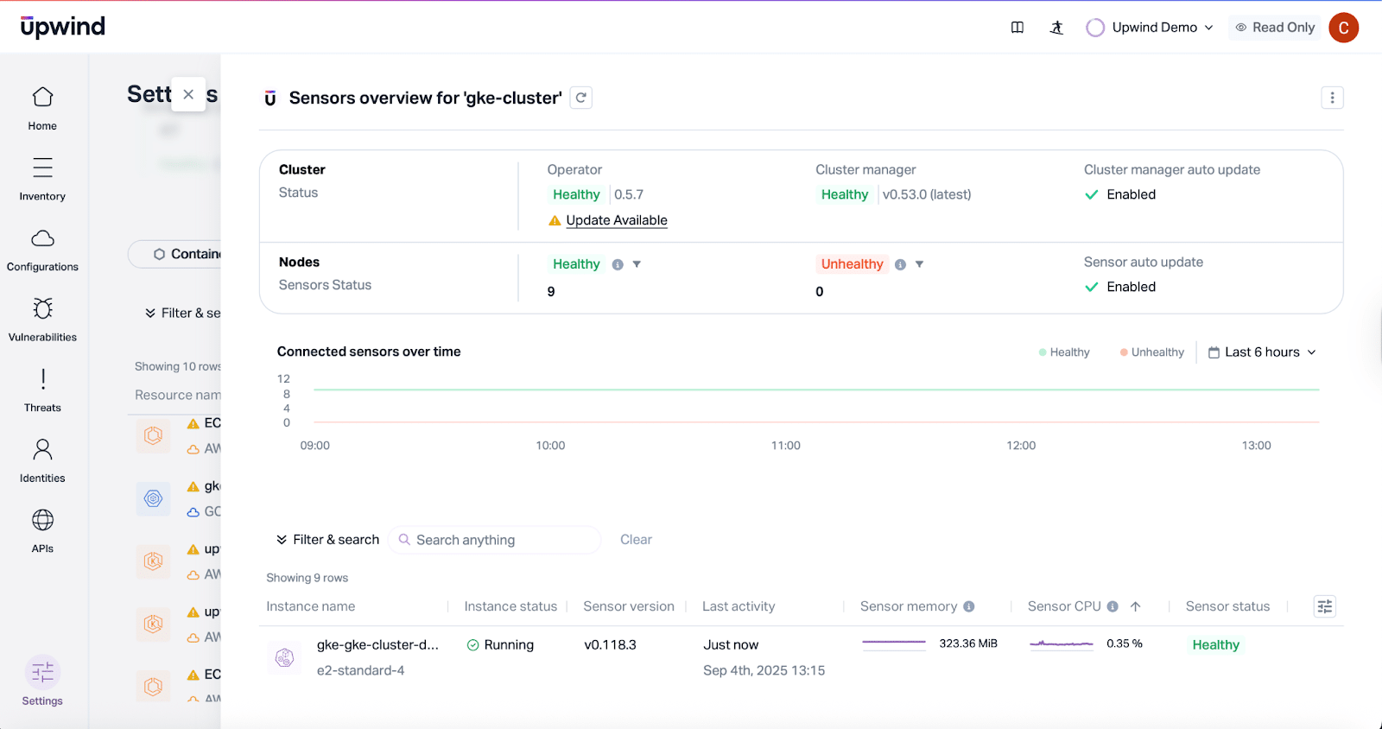Screen dimensions: 1382x729
Task: Close the sensors overview panel
Action: click(188, 94)
